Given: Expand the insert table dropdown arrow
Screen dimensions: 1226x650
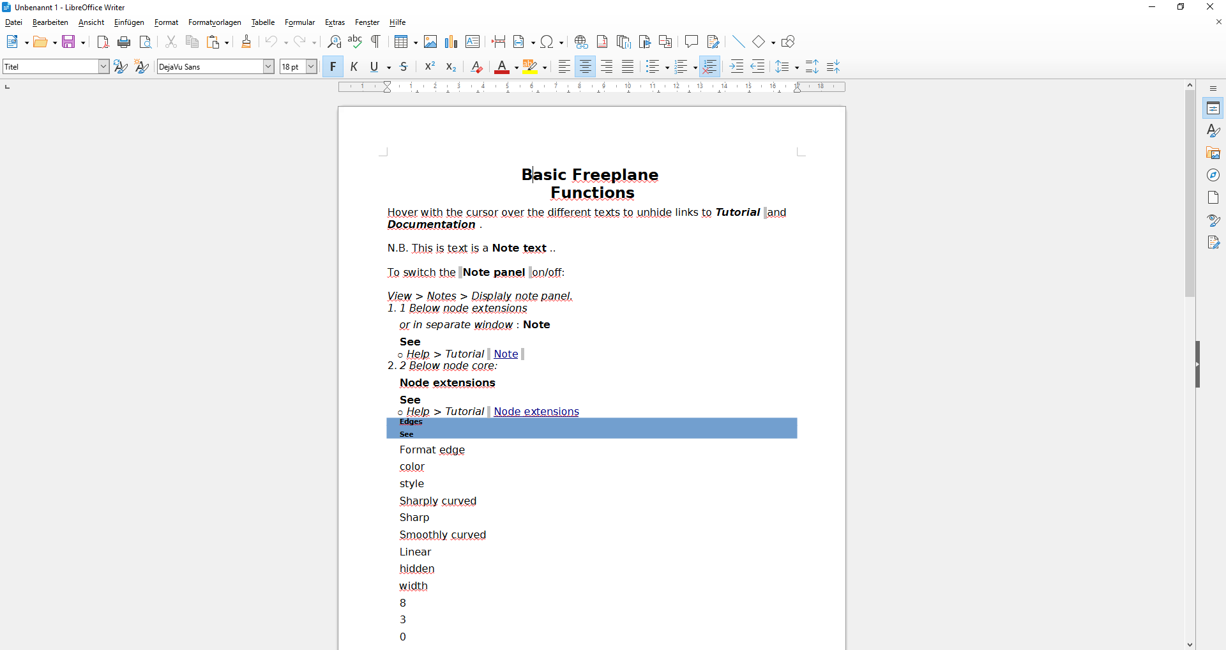Looking at the screenshot, I should click(416, 43).
